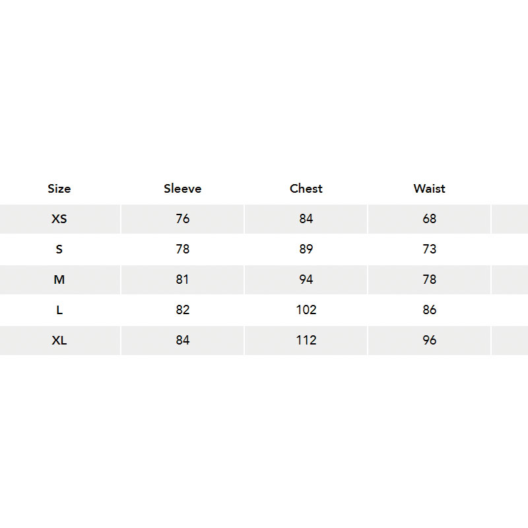Click the Chest column header

[x=306, y=189]
